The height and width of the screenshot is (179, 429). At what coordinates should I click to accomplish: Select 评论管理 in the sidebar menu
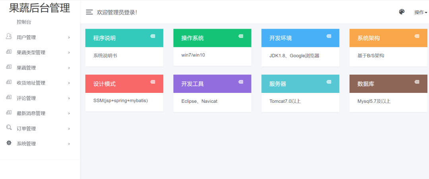26,98
